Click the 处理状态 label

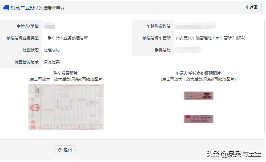click(x=30, y=50)
